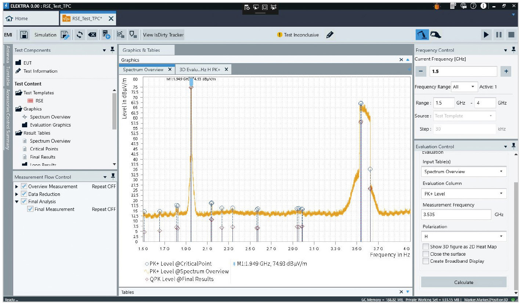Screen dimensions: 520x303
Task: Stop the test with square button
Action: pyautogui.click(x=511, y=35)
